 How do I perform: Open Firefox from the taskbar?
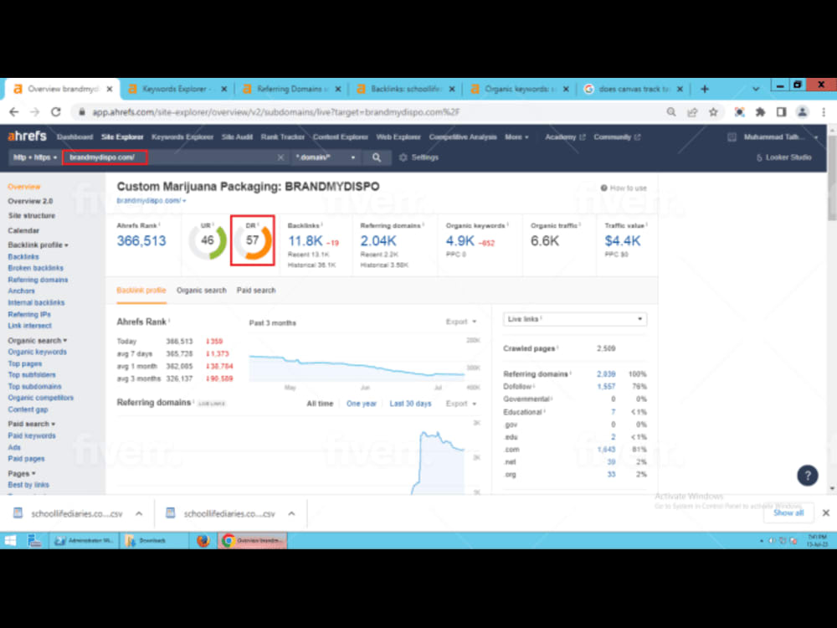[x=203, y=540]
